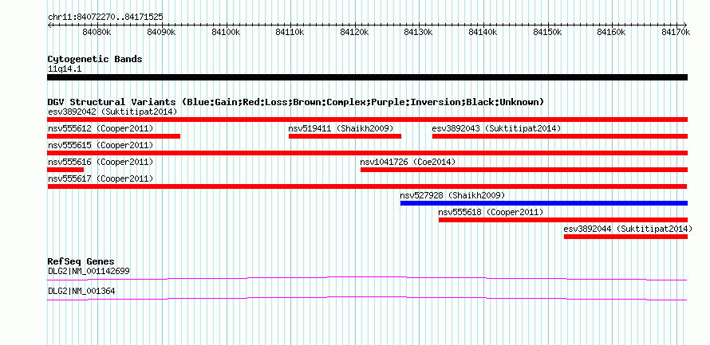Open variant label nsv555615 (Cooper2011)

coord(101,146)
